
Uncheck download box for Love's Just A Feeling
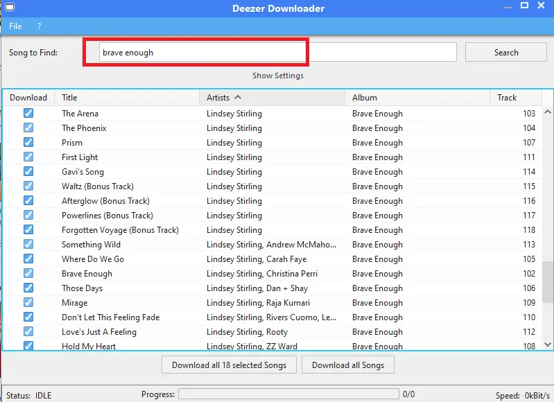[28, 331]
